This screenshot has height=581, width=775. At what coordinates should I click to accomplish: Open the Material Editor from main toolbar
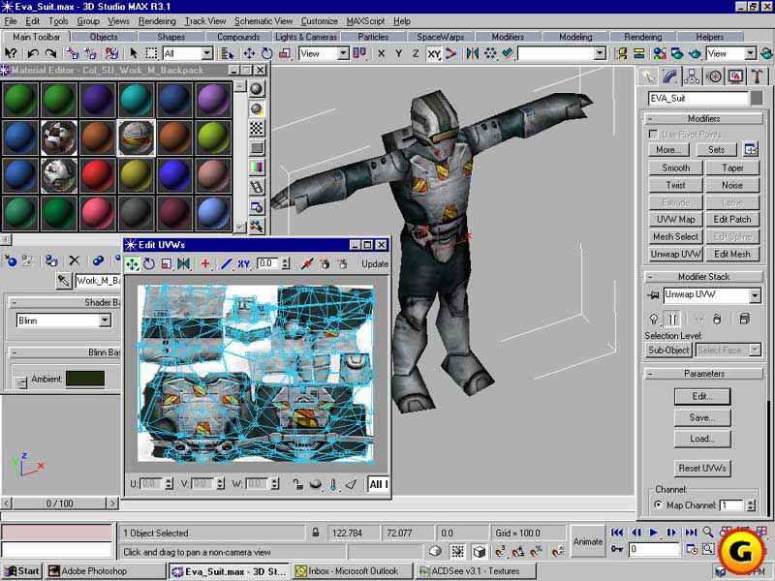[x=660, y=53]
